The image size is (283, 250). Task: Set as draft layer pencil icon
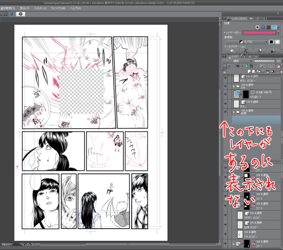tap(246, 66)
